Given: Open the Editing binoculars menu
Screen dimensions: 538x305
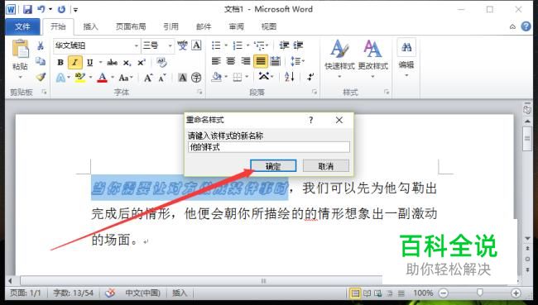Looking at the screenshot, I should 406,58.
